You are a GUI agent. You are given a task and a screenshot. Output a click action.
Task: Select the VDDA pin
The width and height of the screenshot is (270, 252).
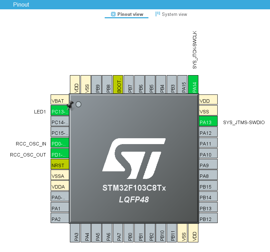[60, 185]
